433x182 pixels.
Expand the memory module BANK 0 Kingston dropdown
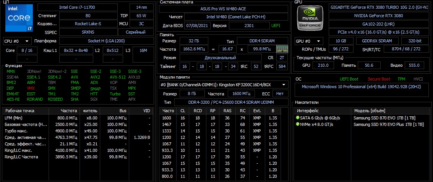tap(224, 85)
